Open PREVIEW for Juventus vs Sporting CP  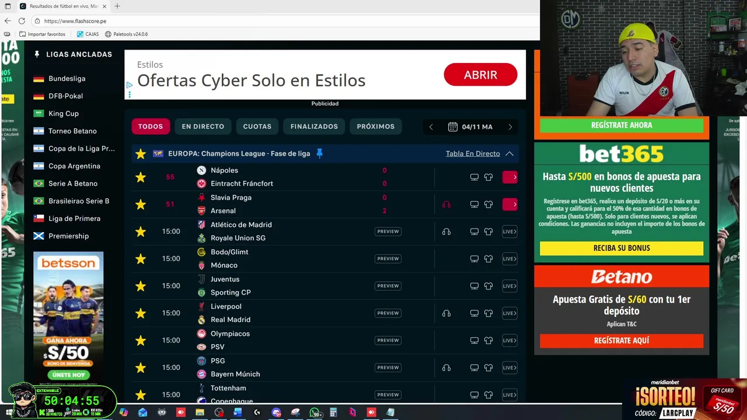(388, 286)
